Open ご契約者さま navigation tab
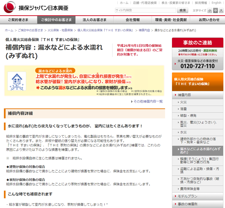The image size is (225, 208). 19,20
